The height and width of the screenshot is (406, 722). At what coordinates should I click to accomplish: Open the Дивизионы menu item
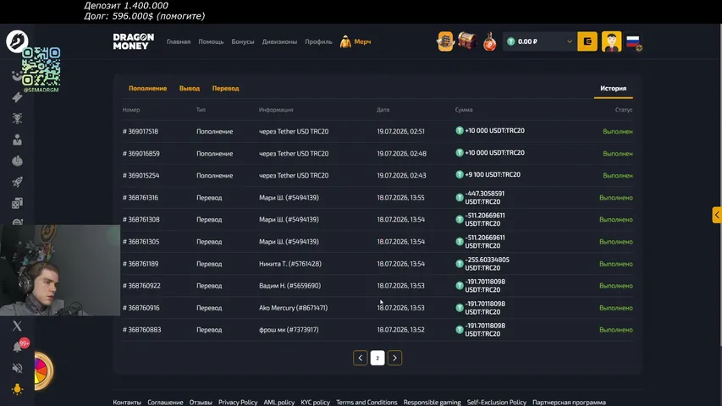(x=279, y=41)
